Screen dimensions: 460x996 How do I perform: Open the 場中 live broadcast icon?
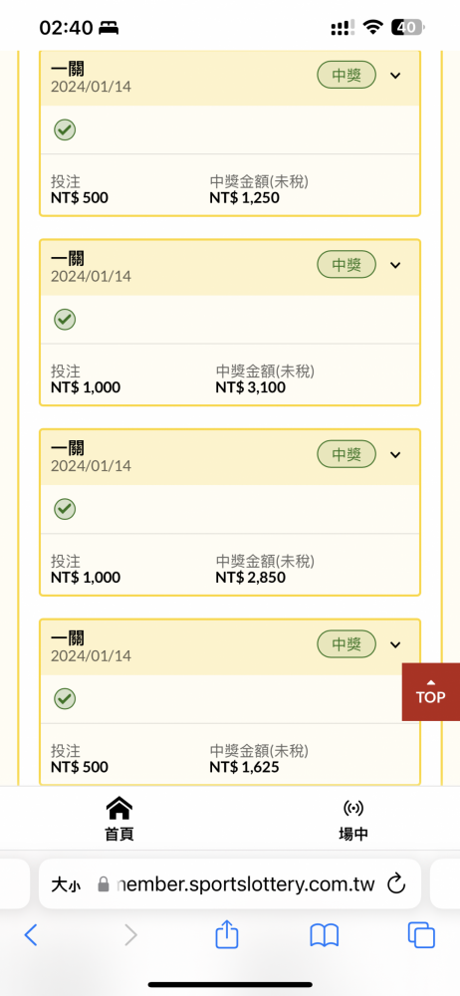(x=353, y=809)
